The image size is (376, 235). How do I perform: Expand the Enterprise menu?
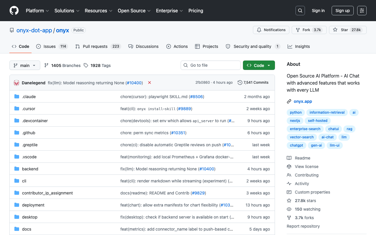[169, 11]
